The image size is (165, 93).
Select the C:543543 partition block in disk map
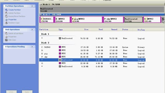(47, 20)
